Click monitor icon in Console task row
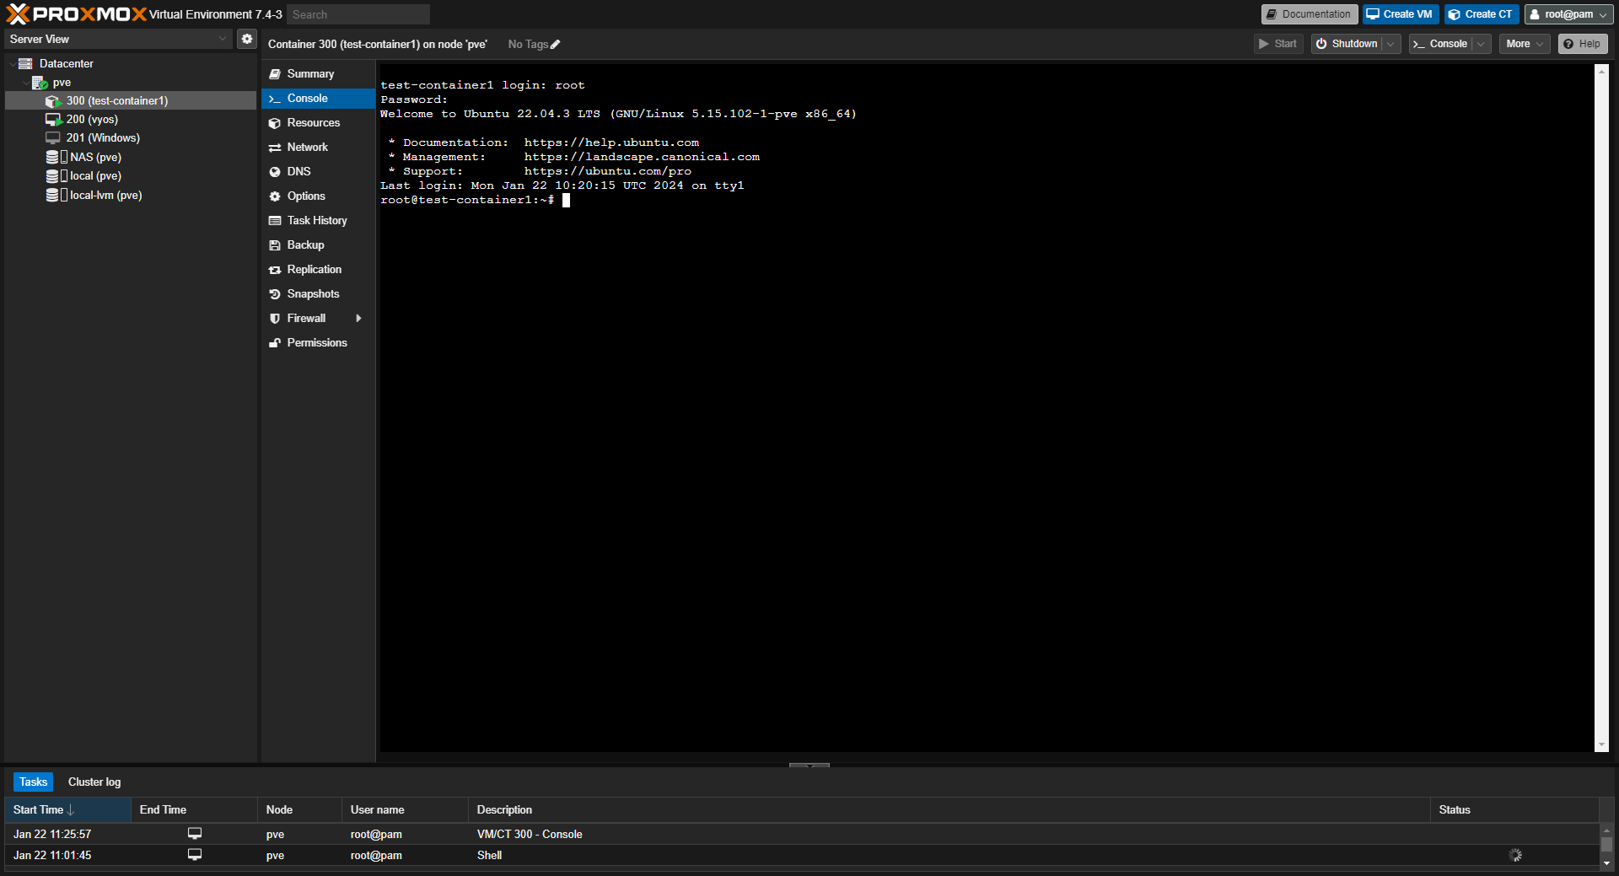The image size is (1619, 876). 195,833
